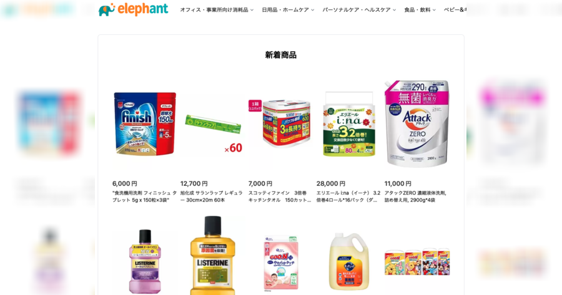562x295 pixels.
Task: Open the GOO.N diaper packs product image
Action: [x=417, y=263]
